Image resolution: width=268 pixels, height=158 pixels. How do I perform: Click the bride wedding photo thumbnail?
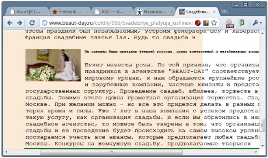[x=53, y=65]
